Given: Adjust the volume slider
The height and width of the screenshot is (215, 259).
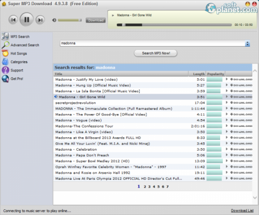Looking at the screenshot, I should tap(70, 20).
